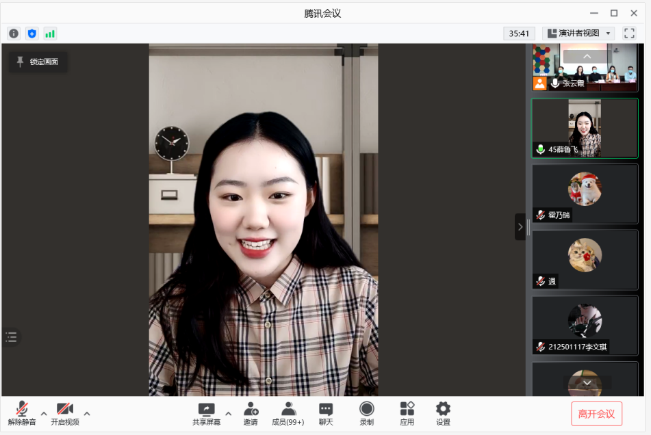Check the green network signal icon
Viewport: 651px width, 435px height.
click(50, 34)
